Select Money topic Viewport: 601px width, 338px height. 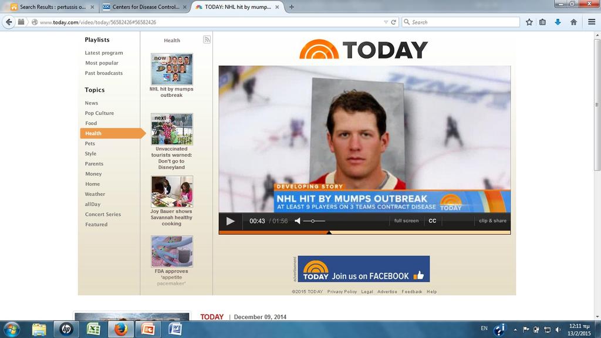pos(93,174)
